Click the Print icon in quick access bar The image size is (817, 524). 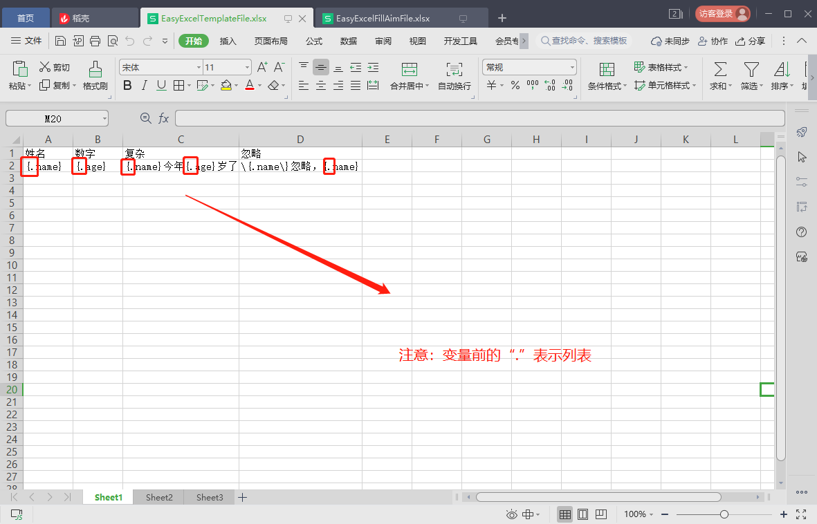[x=95, y=41]
